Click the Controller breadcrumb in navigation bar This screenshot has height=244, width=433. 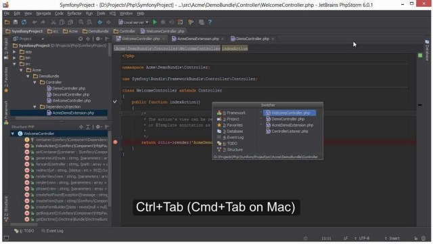[x=124, y=31]
